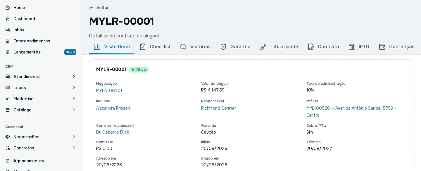Switch to the Checklist tab

pyautogui.click(x=155, y=47)
